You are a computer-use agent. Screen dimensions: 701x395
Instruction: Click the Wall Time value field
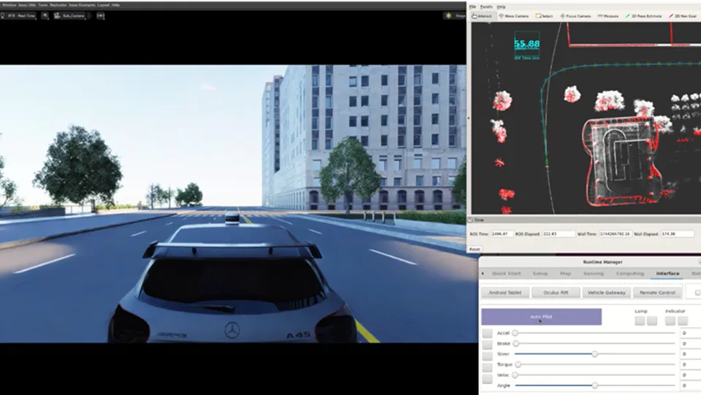[x=615, y=234]
